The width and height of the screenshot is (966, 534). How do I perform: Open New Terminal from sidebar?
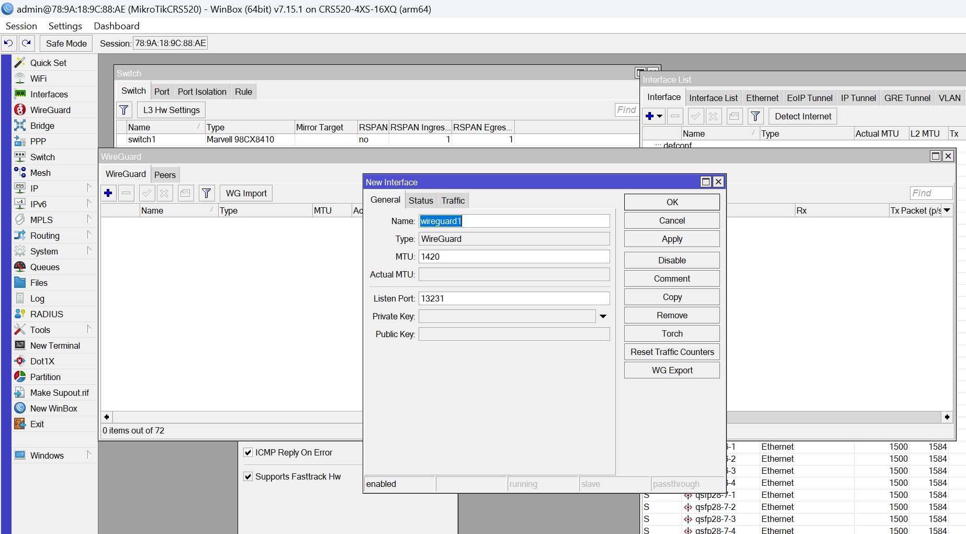tap(54, 346)
